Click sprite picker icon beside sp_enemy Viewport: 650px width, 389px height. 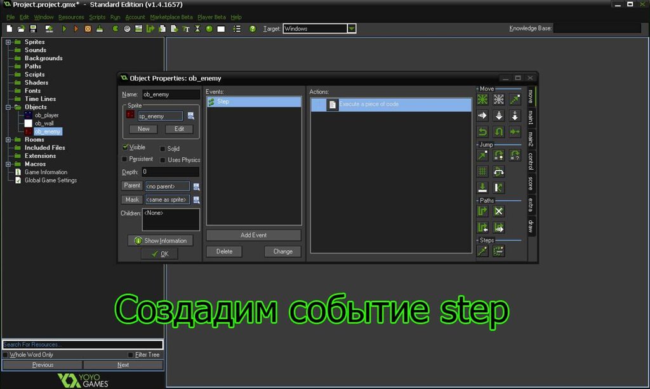point(190,116)
